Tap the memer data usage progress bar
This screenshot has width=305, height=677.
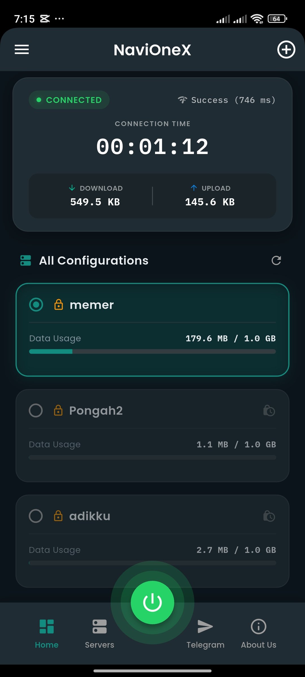click(x=152, y=351)
